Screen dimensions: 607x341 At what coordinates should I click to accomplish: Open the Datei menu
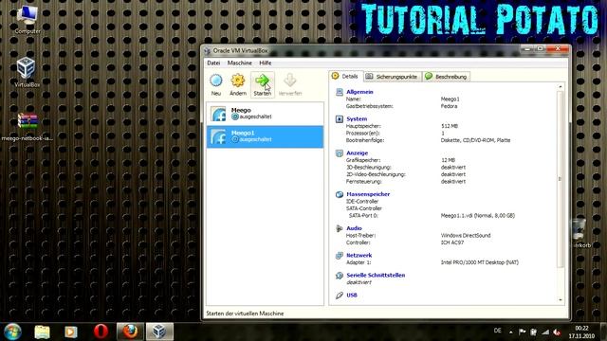tap(213, 63)
